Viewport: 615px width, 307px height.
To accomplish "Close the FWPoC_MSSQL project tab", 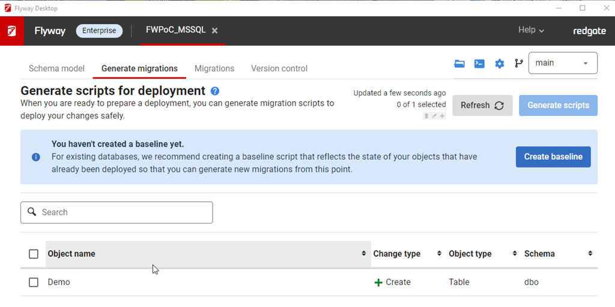I will coord(214,31).
